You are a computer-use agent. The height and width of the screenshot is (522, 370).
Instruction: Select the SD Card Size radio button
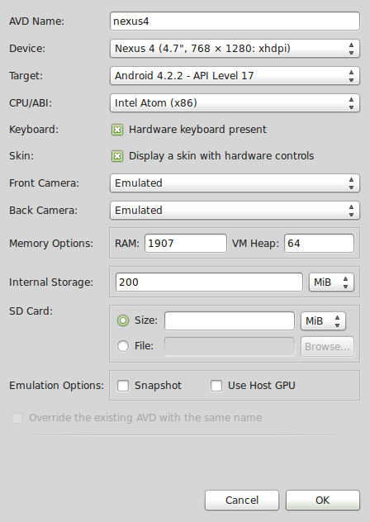tap(123, 320)
